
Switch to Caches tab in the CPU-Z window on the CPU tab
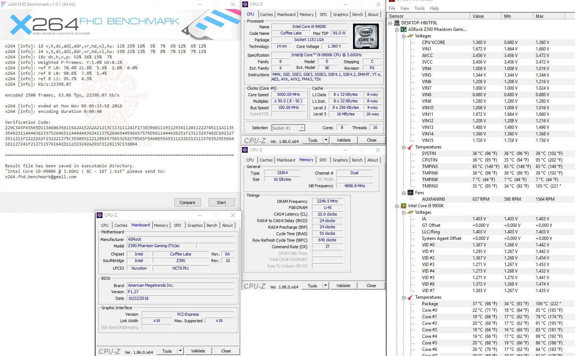coord(266,15)
